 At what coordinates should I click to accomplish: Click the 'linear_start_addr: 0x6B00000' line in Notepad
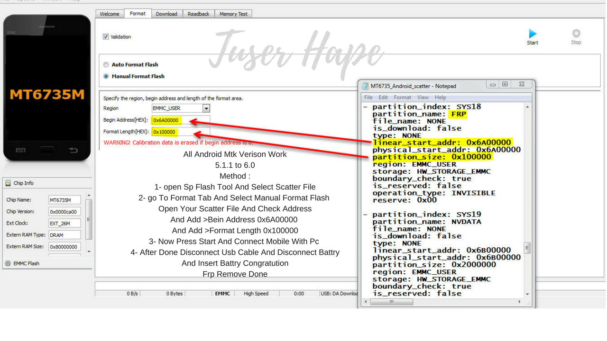pos(442,250)
